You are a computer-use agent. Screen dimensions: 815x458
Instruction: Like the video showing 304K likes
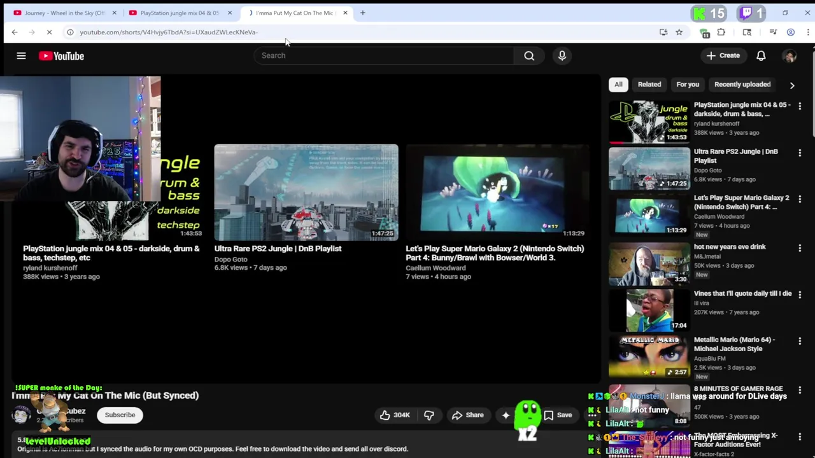395,415
